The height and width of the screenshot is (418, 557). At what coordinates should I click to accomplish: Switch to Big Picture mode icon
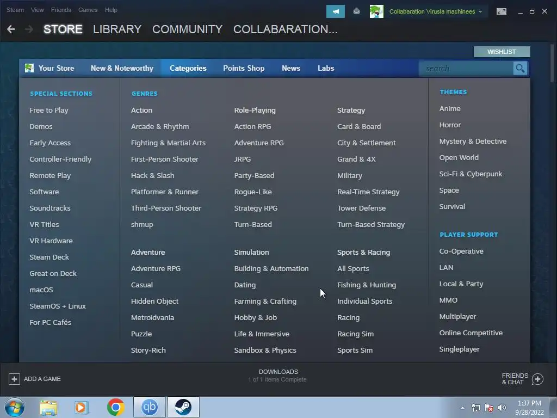click(501, 11)
